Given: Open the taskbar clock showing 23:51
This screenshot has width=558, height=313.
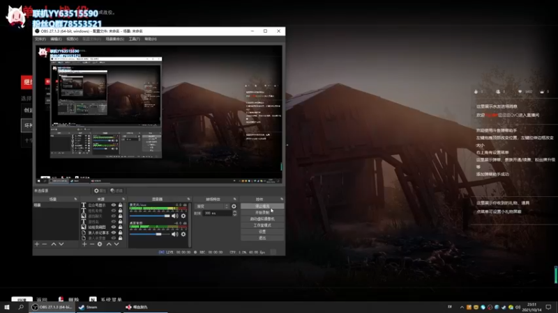Looking at the screenshot, I should pyautogui.click(x=531, y=307).
